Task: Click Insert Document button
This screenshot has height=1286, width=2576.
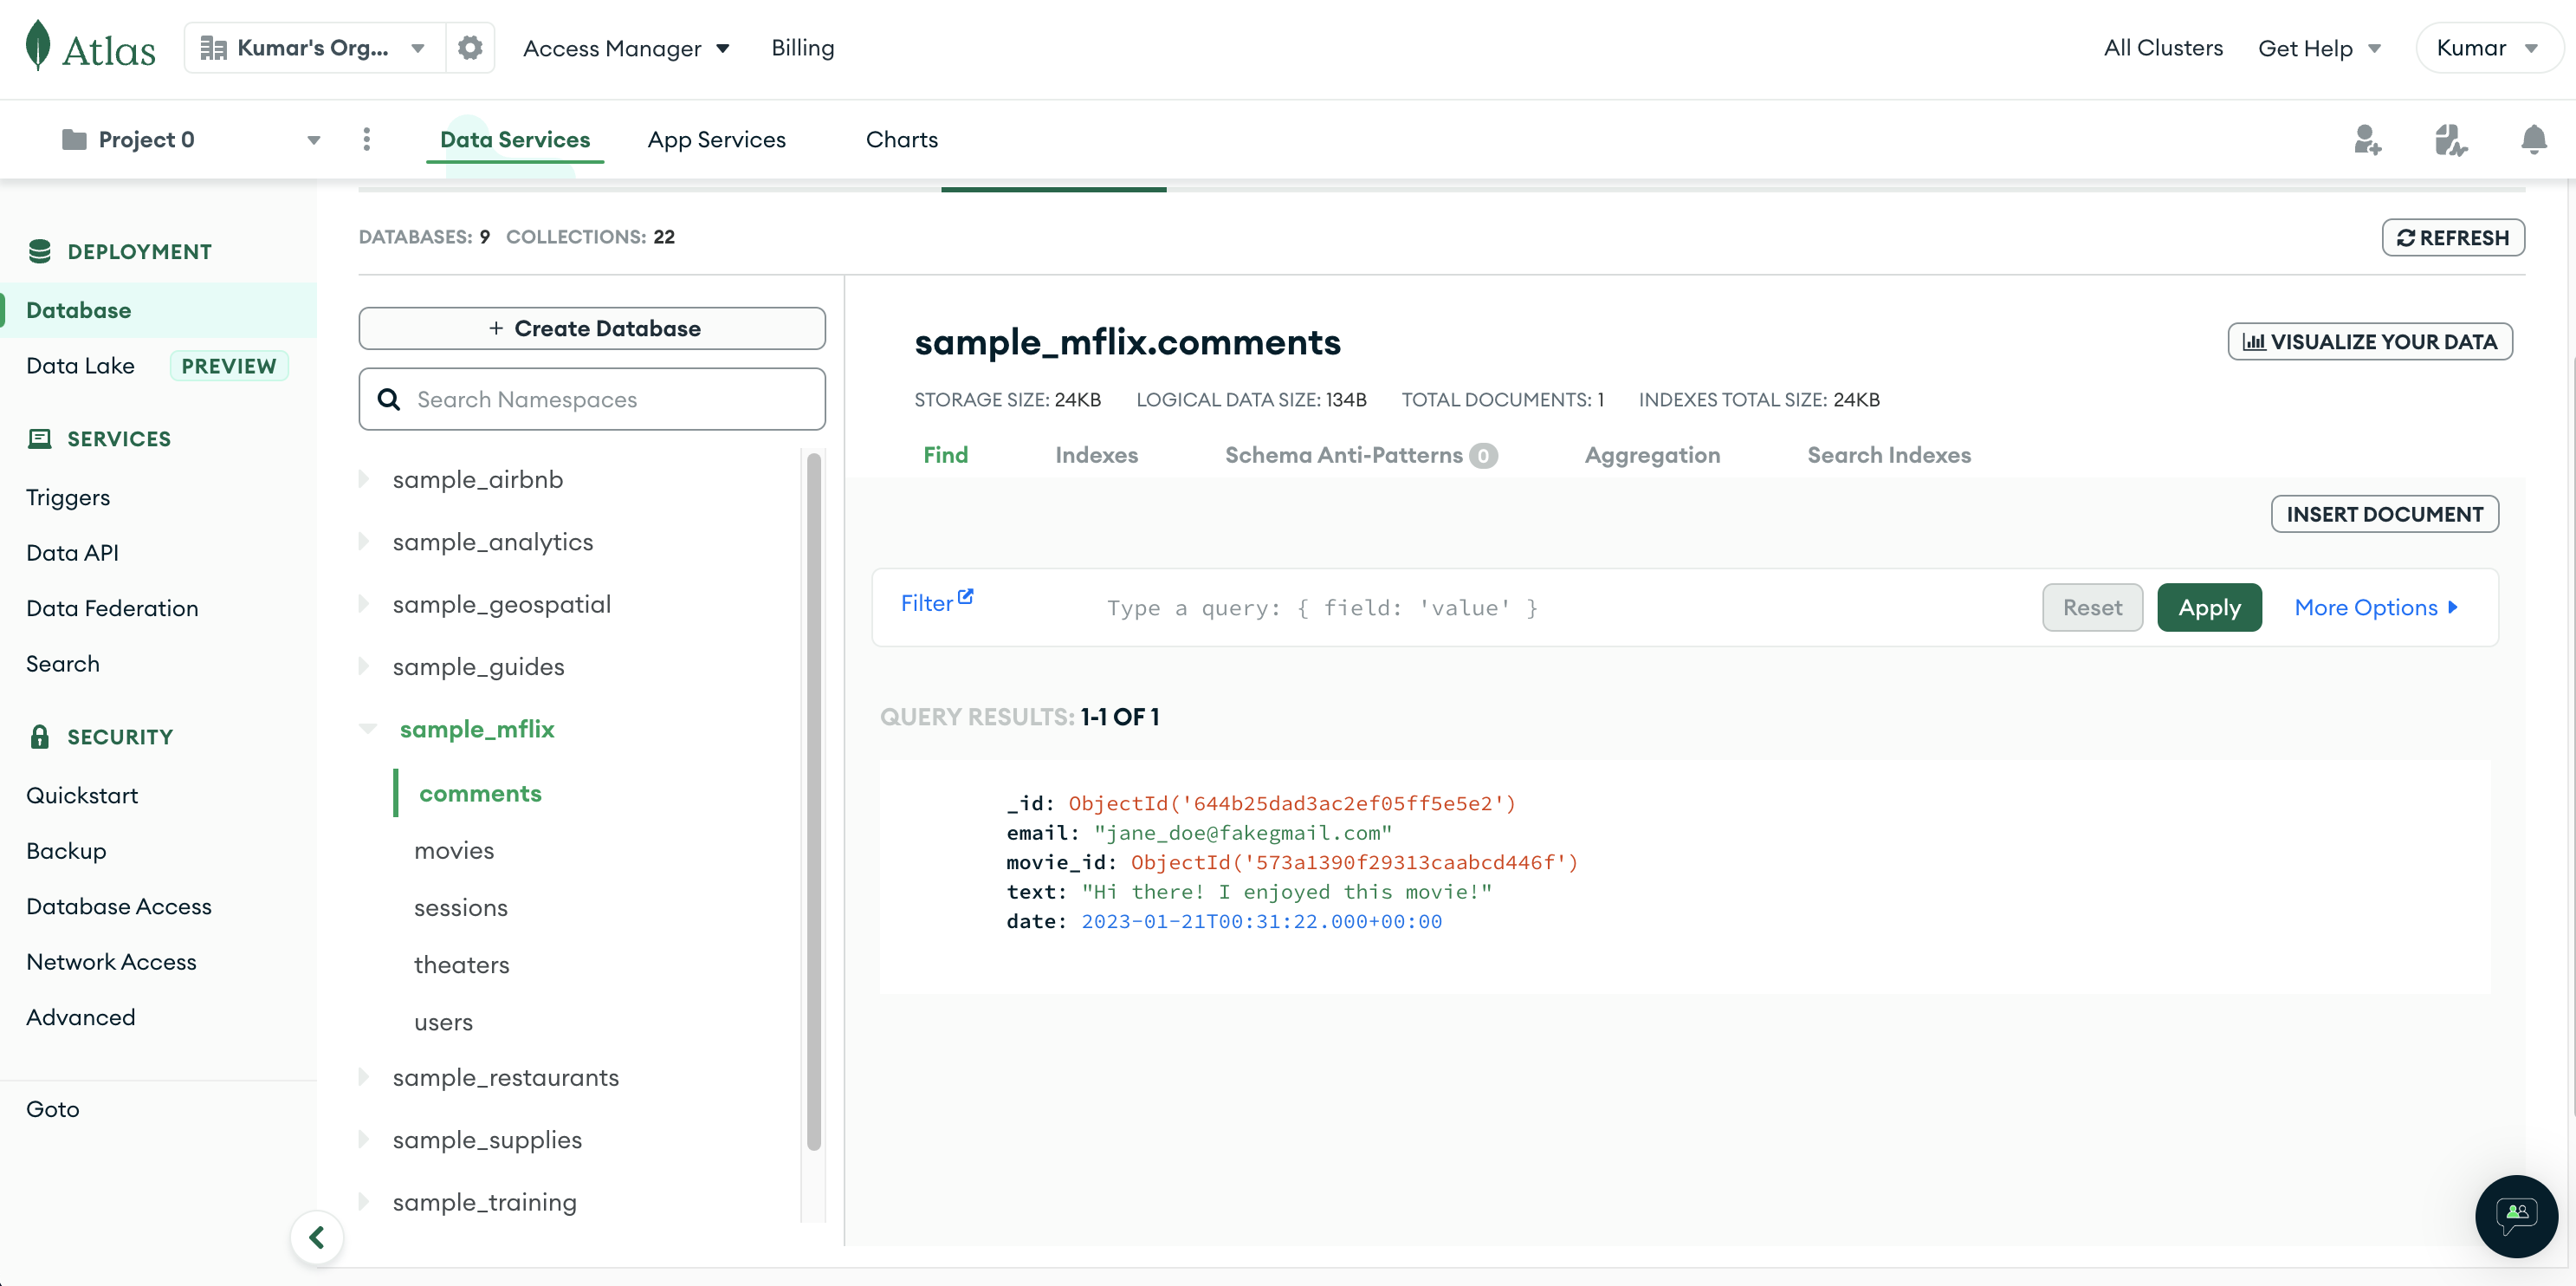Action: pyautogui.click(x=2384, y=515)
